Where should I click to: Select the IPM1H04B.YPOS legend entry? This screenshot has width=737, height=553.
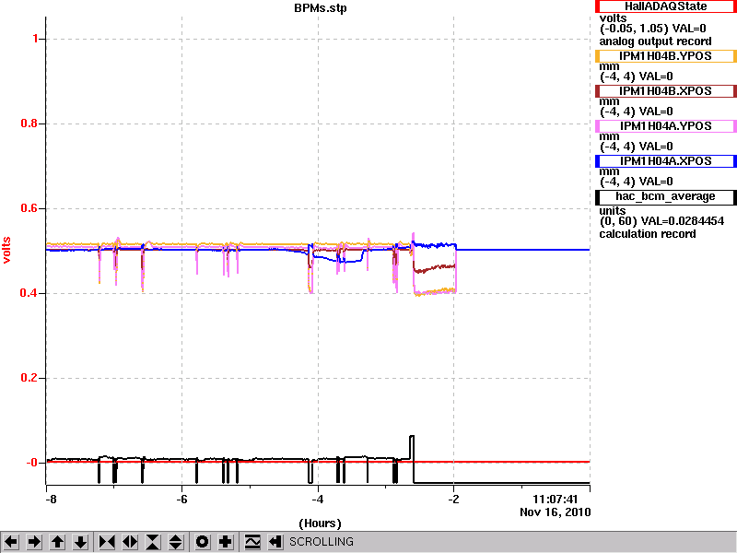point(665,56)
